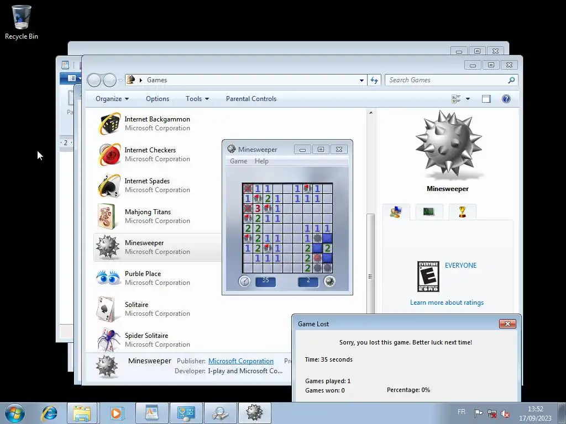Select the Internet Spades game icon
Viewport: 566px width, 424px height.
point(109,185)
